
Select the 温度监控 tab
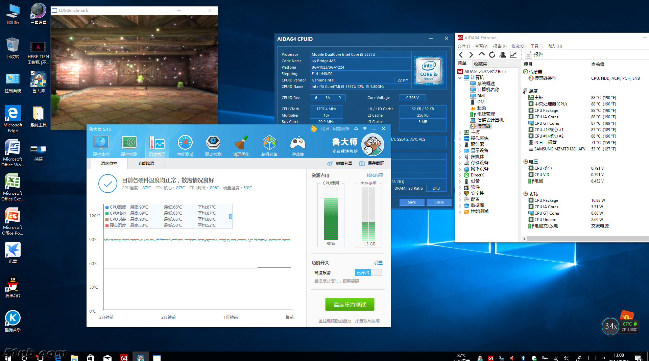[109, 164]
